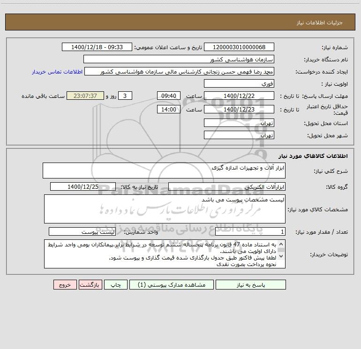
Task: Click response deadline date 1400/12/22
Action: point(239,96)
